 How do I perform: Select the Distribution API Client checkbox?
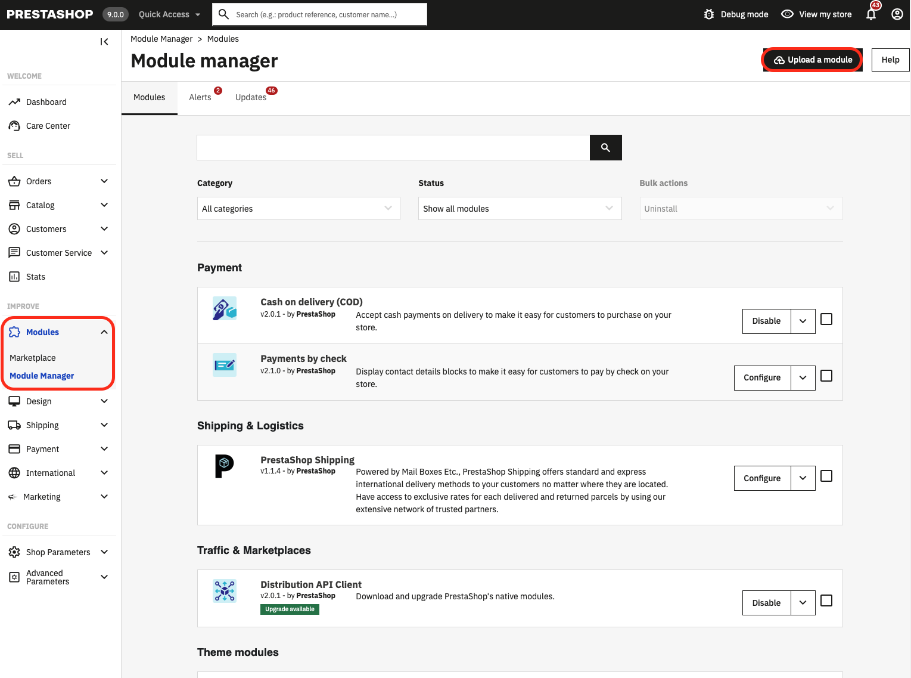pyautogui.click(x=826, y=600)
